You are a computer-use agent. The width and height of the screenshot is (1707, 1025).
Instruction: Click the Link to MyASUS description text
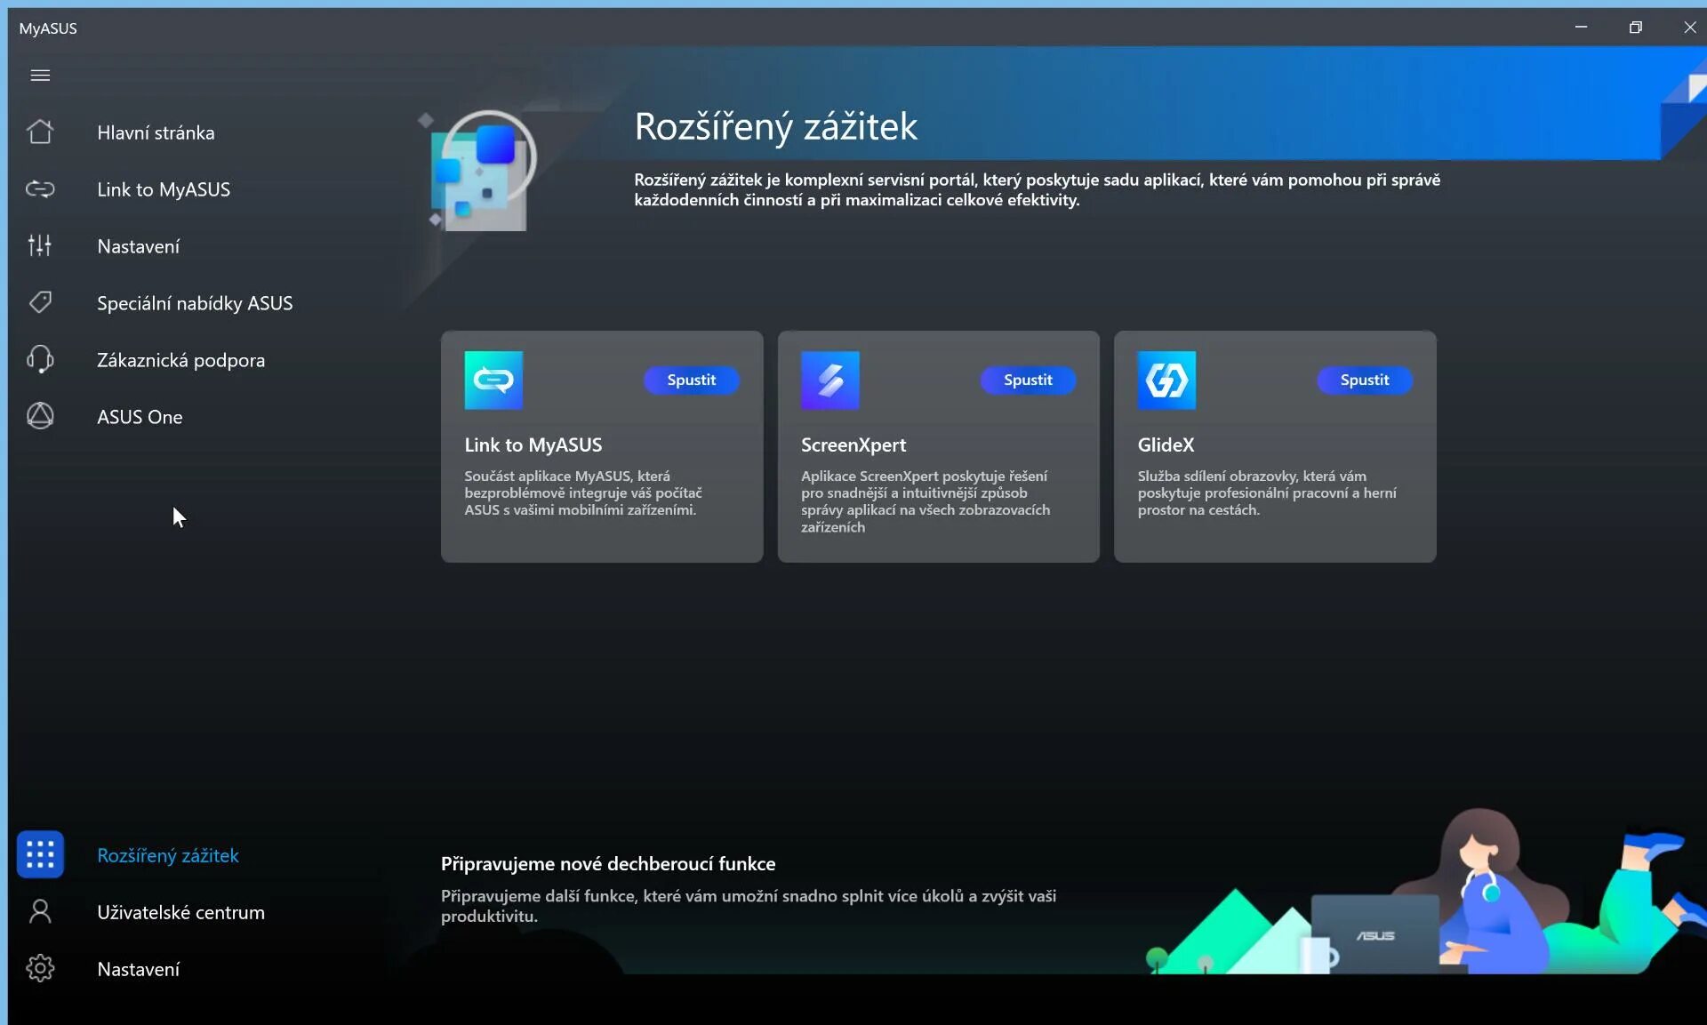click(x=583, y=492)
